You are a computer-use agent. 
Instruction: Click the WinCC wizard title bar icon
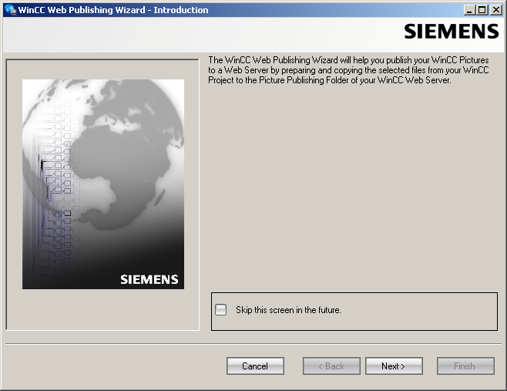click(10, 10)
